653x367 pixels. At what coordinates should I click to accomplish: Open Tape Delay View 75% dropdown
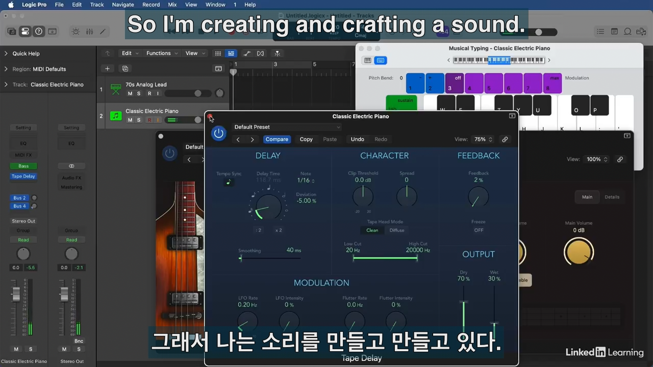[484, 139]
